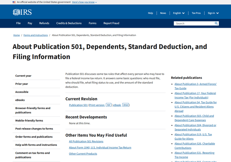Viewport: 231px width, 162px height.
Task: Open About Publication 519 link
Action: point(193,136)
